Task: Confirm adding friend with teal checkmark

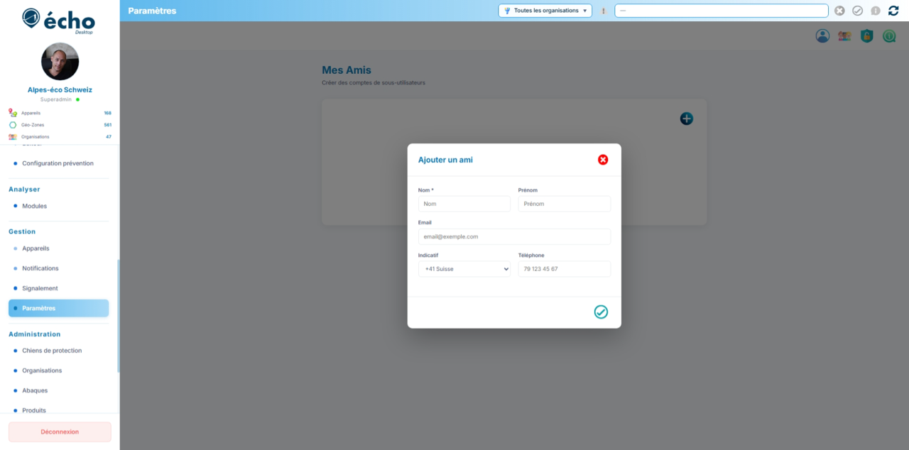Action: coord(601,312)
